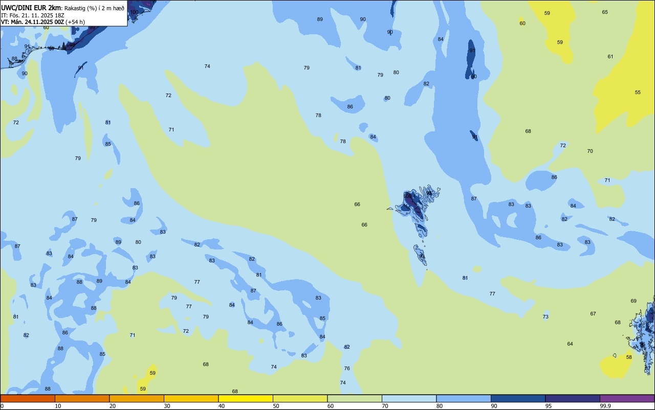Image resolution: width=655 pixels, height=410 pixels.
Task: Click the map value '99' on the coast
Action: click(x=92, y=27)
